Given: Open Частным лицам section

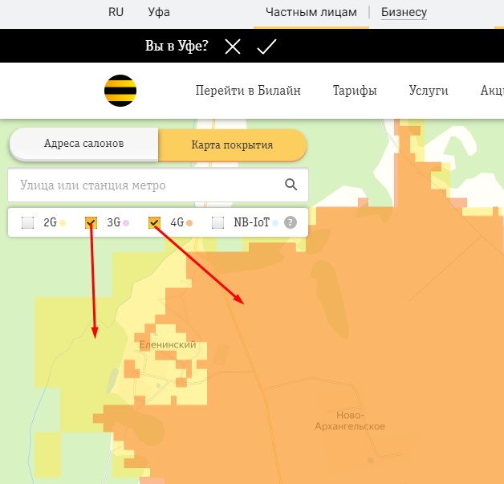Looking at the screenshot, I should 311,12.
